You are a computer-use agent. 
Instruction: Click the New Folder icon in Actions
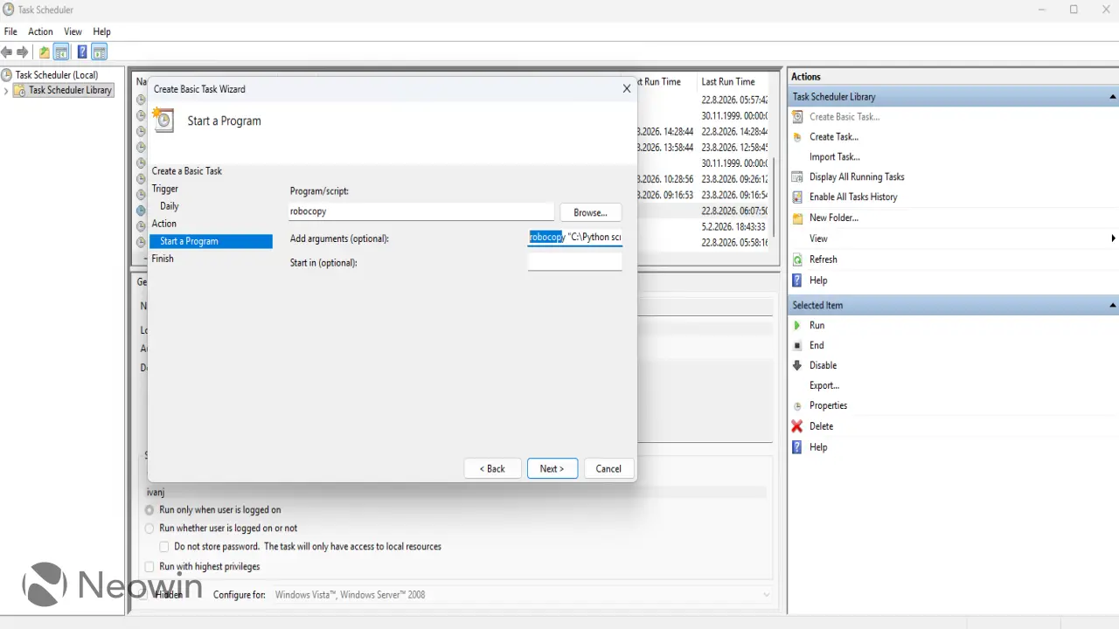click(797, 218)
